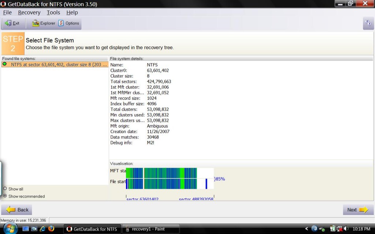Open the Help menu

point(72,12)
